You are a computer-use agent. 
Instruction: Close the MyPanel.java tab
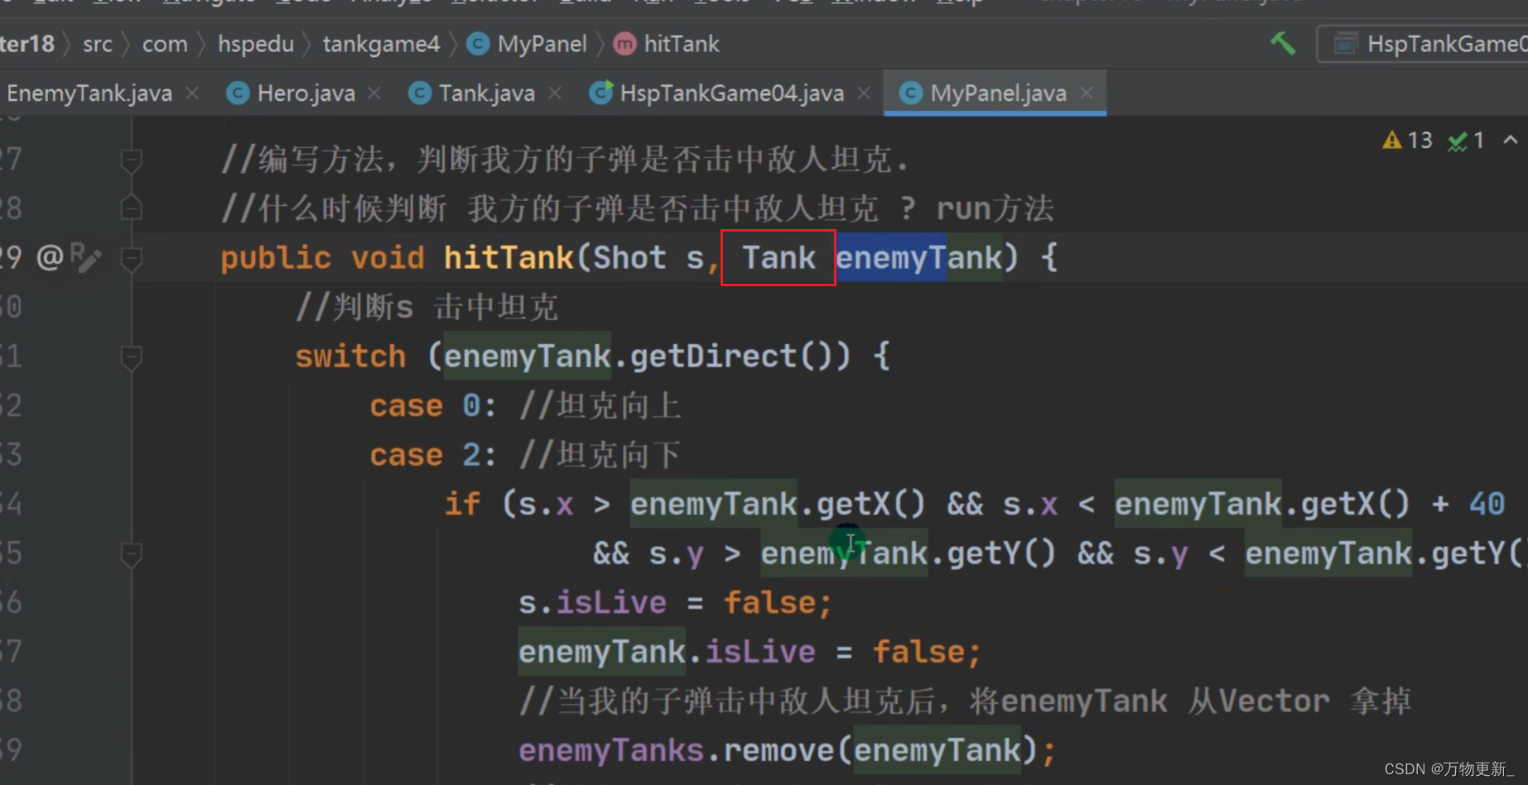pyautogui.click(x=1087, y=93)
